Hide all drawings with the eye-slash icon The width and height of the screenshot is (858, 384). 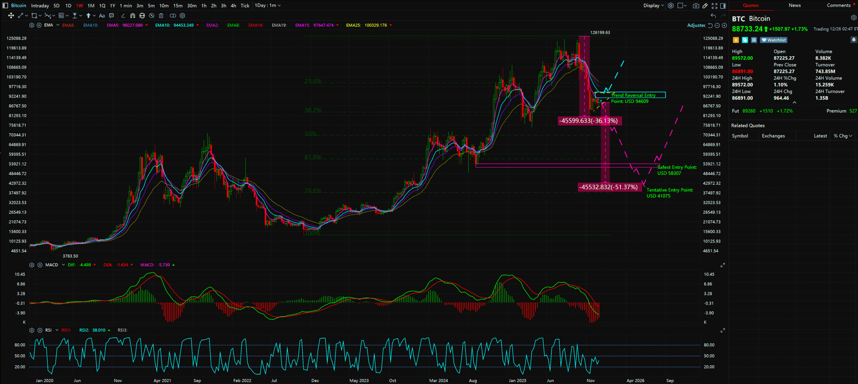151,16
